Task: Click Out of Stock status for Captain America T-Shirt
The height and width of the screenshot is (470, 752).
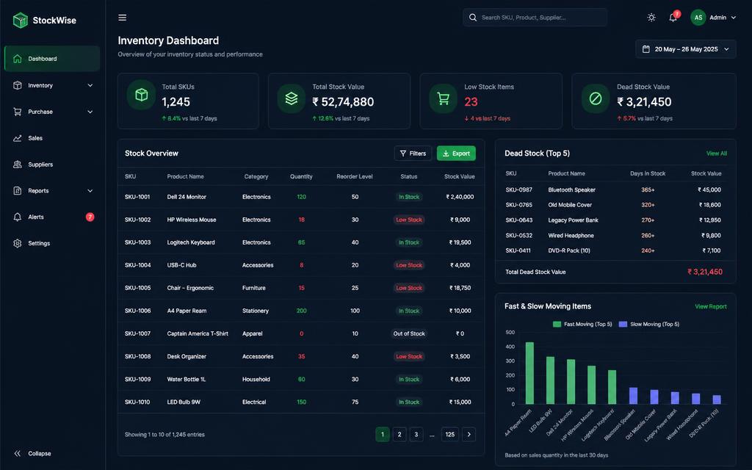Action: pos(409,334)
